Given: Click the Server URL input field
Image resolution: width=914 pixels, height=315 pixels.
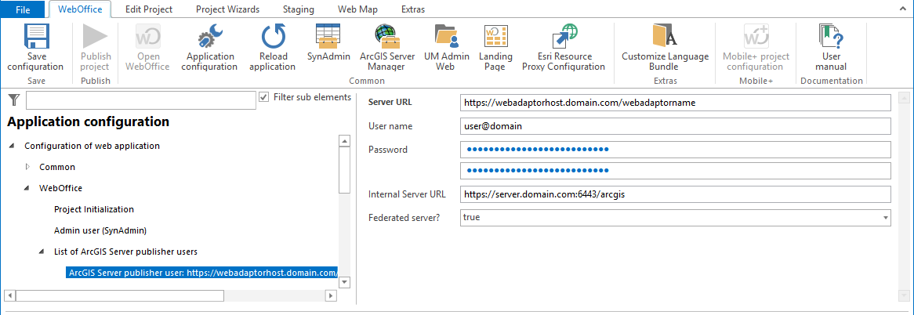Looking at the screenshot, I should [x=675, y=103].
